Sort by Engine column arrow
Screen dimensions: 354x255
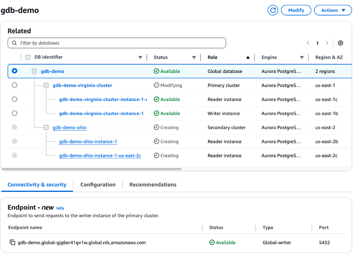coord(302,58)
